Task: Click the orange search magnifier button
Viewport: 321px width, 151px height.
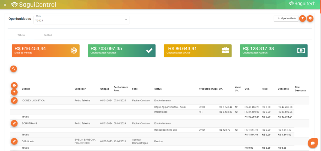Action: coord(13,68)
